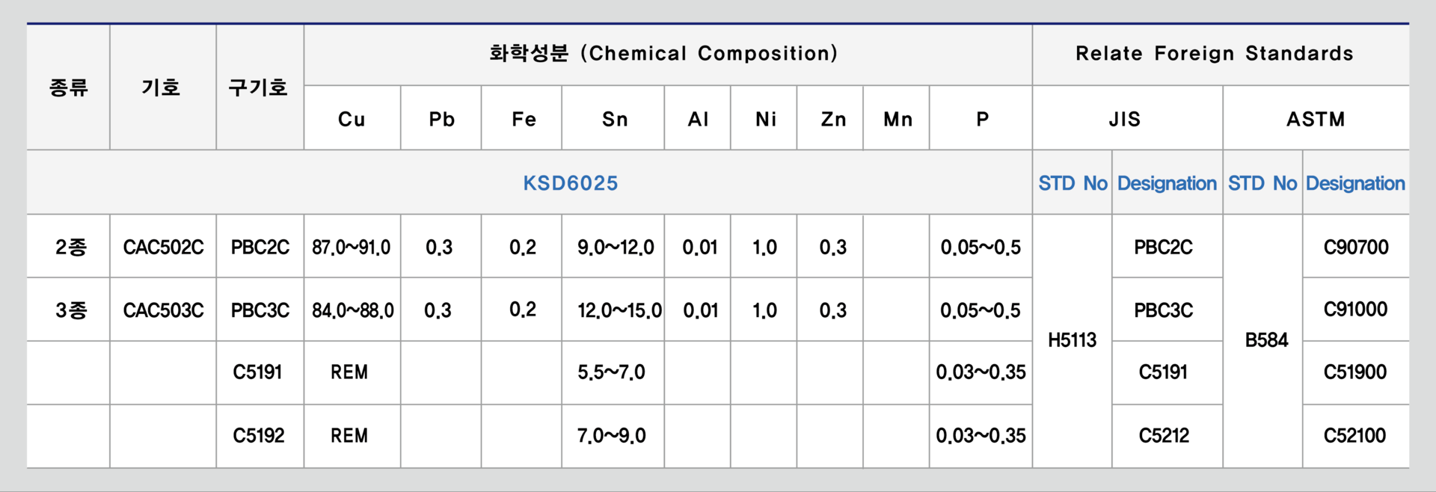
Task: Select the 12.0~15.0 Sn value
Action: click(x=619, y=310)
